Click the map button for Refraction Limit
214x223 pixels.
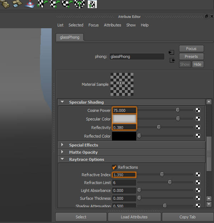pos(198,182)
